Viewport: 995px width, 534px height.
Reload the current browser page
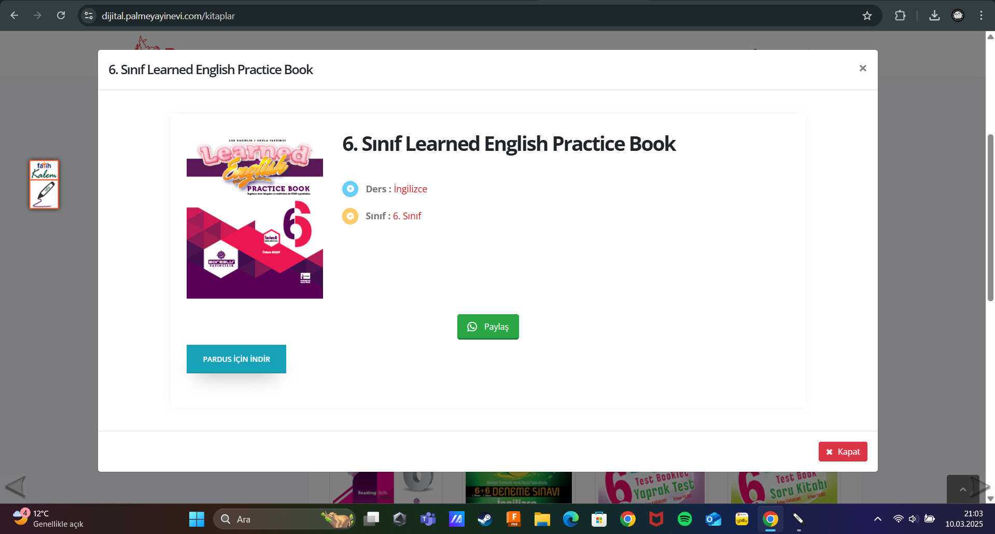(x=61, y=16)
